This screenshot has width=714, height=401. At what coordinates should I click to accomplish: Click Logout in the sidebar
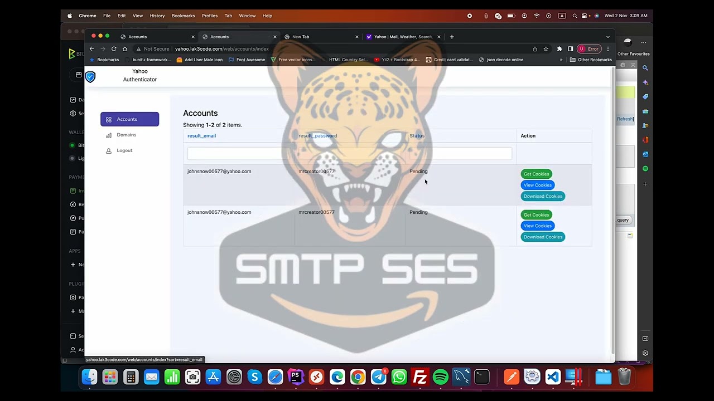pyautogui.click(x=124, y=150)
